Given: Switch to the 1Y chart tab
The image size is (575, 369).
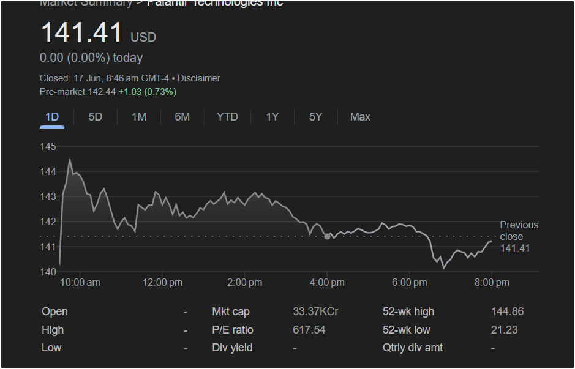Looking at the screenshot, I should coord(272,117).
